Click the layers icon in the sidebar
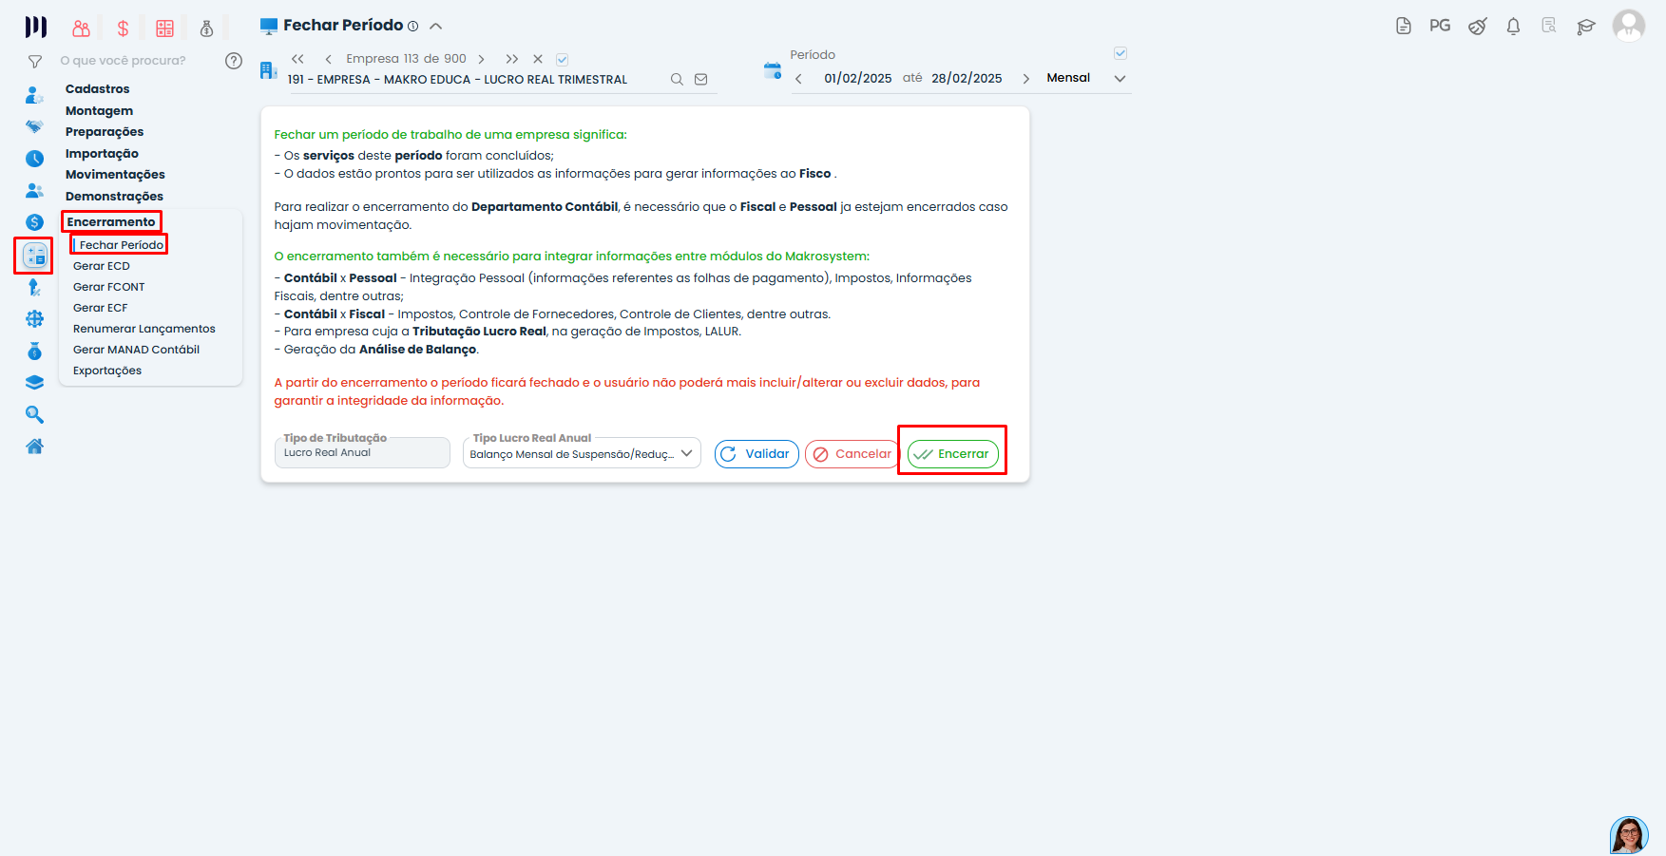 click(x=33, y=382)
